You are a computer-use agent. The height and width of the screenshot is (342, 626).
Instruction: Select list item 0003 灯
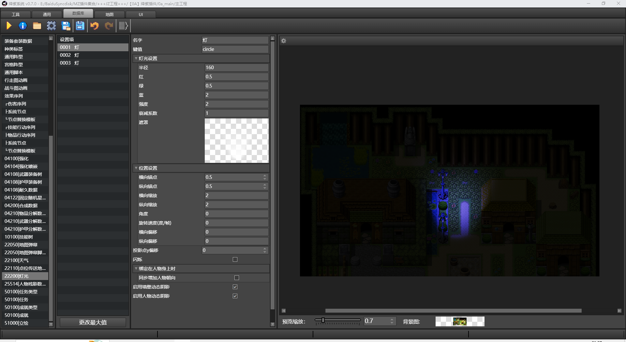point(93,63)
